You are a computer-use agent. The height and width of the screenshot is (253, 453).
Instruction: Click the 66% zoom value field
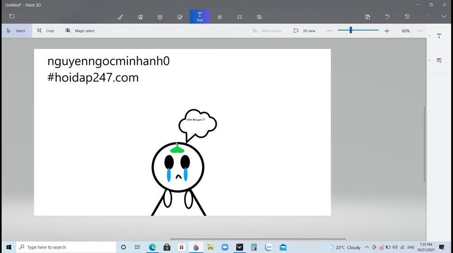click(406, 31)
